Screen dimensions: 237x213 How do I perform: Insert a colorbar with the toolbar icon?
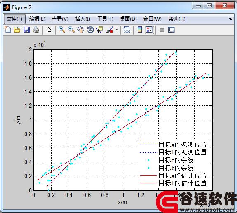click(x=140, y=30)
